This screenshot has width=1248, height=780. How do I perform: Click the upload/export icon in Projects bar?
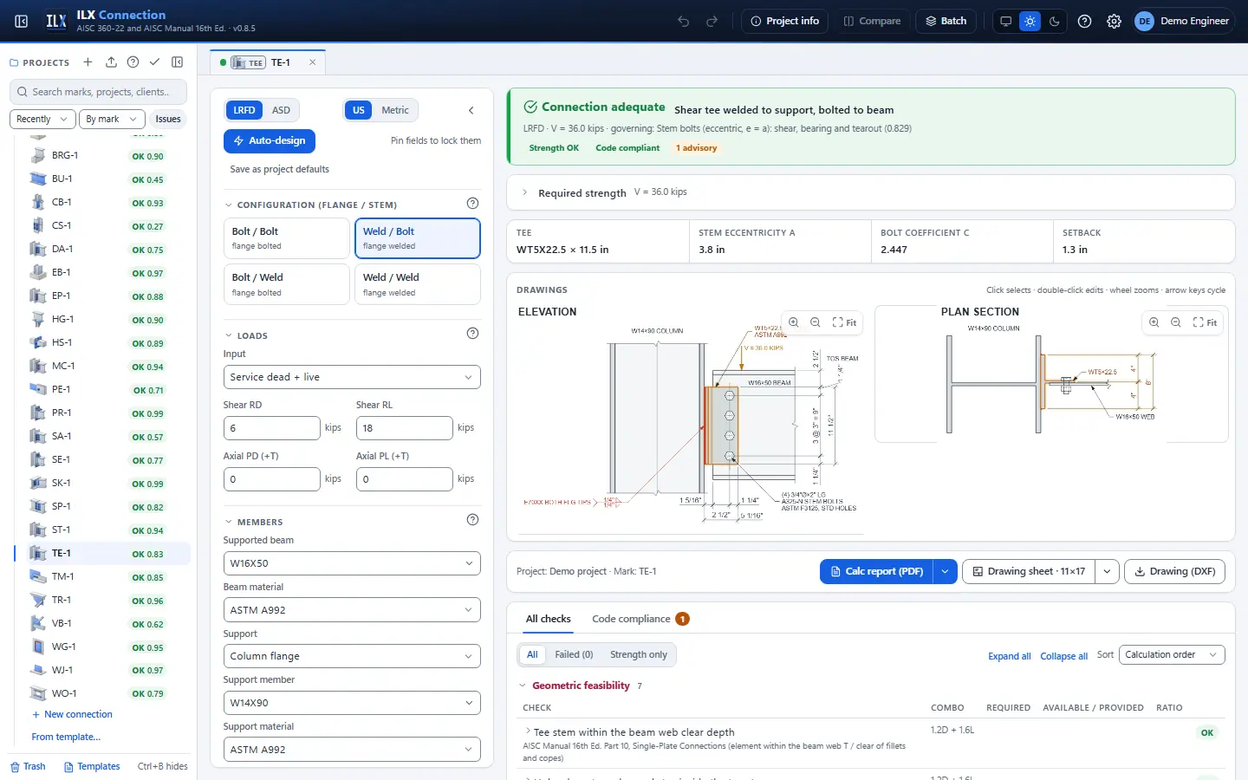coord(111,62)
